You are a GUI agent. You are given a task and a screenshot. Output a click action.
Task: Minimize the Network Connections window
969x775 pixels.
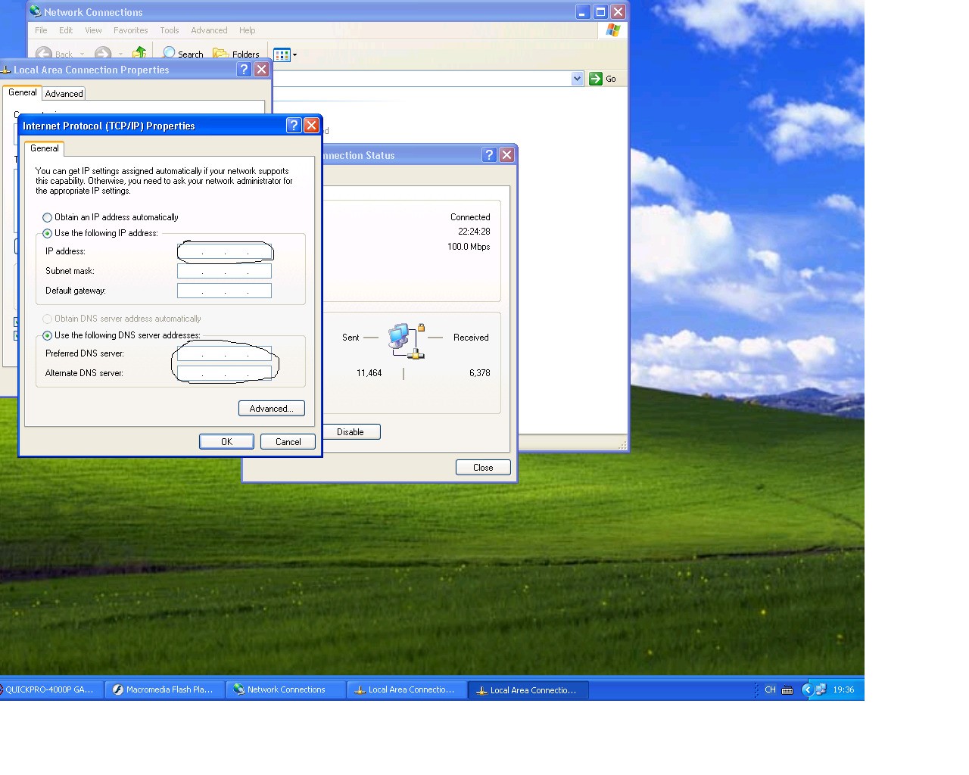click(582, 12)
